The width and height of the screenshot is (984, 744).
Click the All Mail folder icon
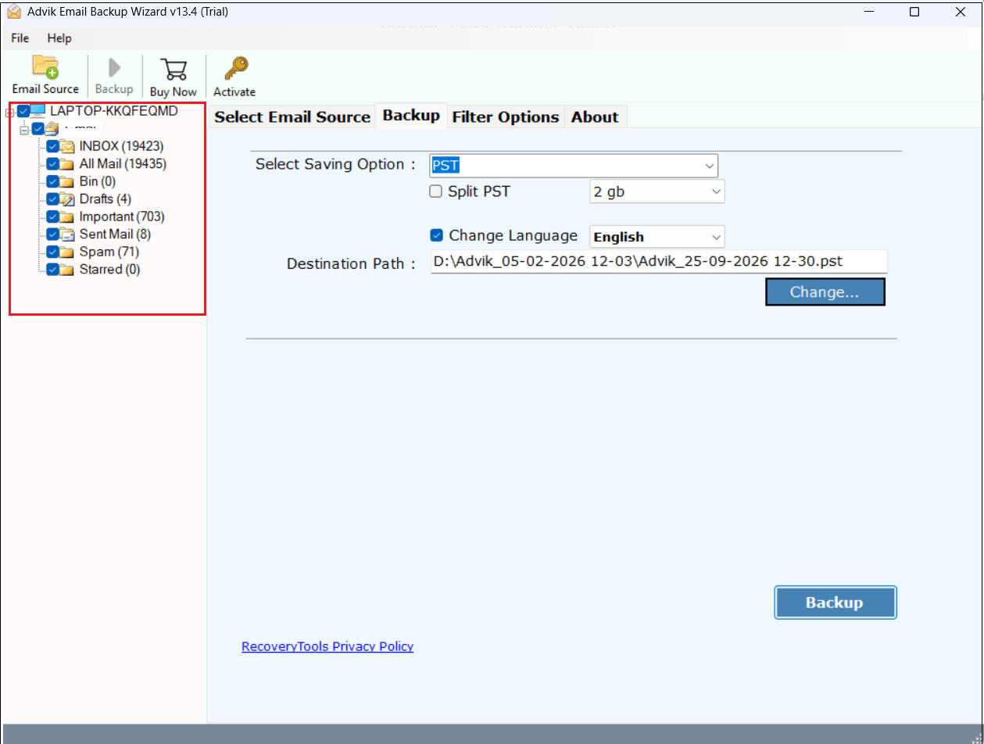pyautogui.click(x=67, y=164)
